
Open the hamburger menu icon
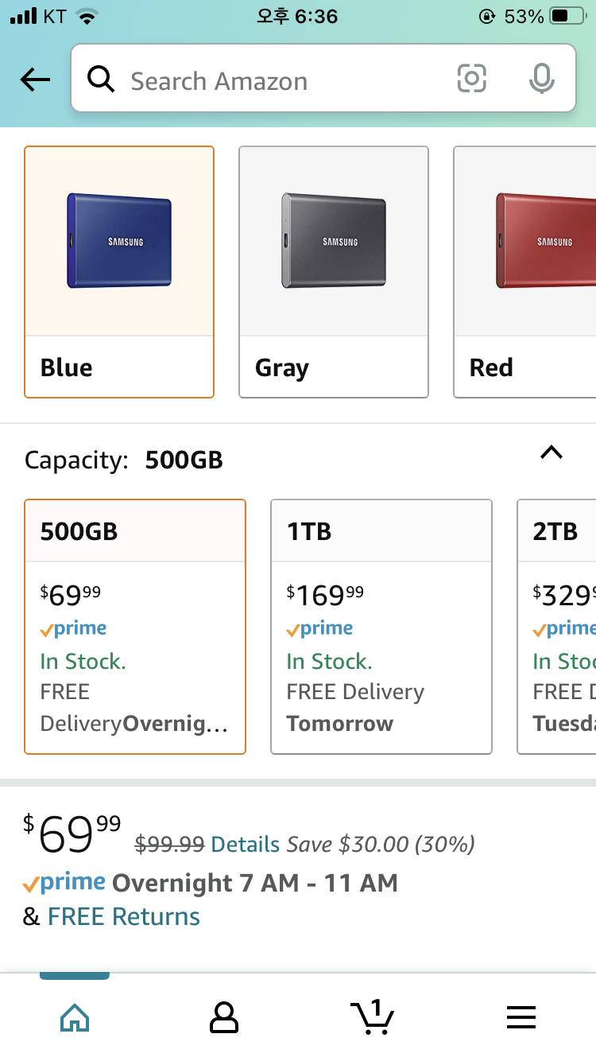point(521,1017)
